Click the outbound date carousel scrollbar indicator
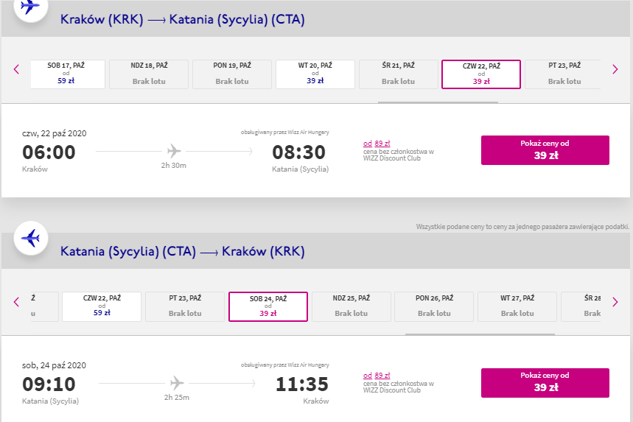The image size is (633, 422). pos(438,102)
